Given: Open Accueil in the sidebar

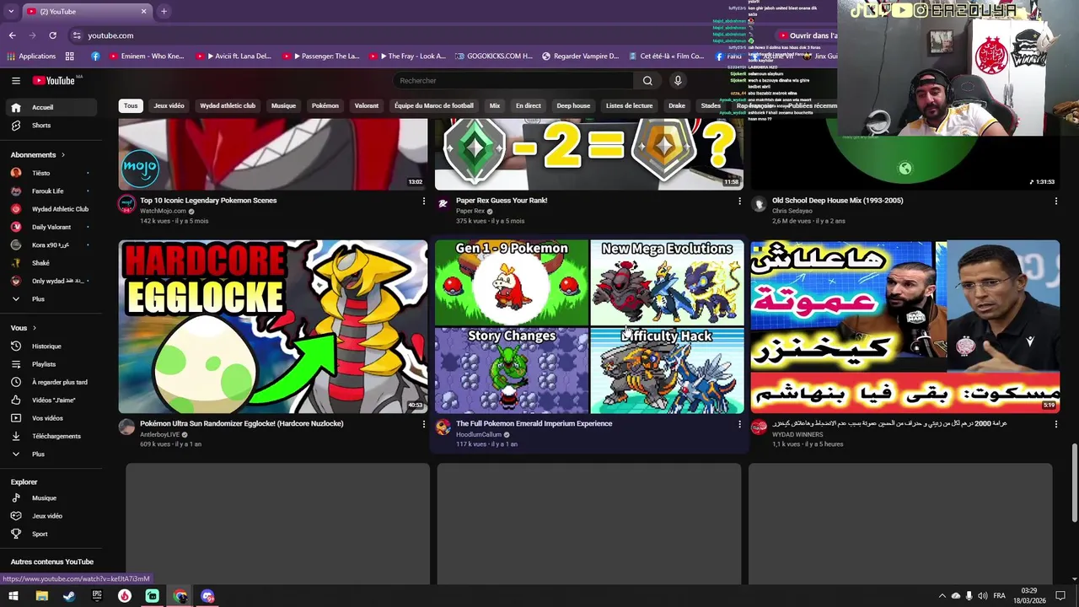Looking at the screenshot, I should pos(51,107).
